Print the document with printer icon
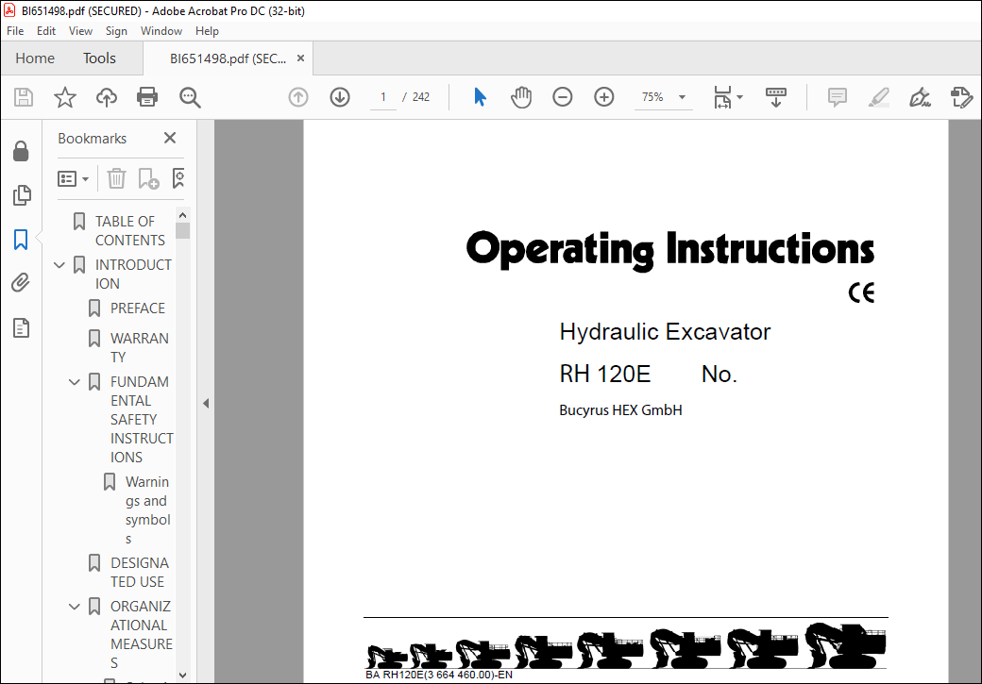 pos(147,97)
